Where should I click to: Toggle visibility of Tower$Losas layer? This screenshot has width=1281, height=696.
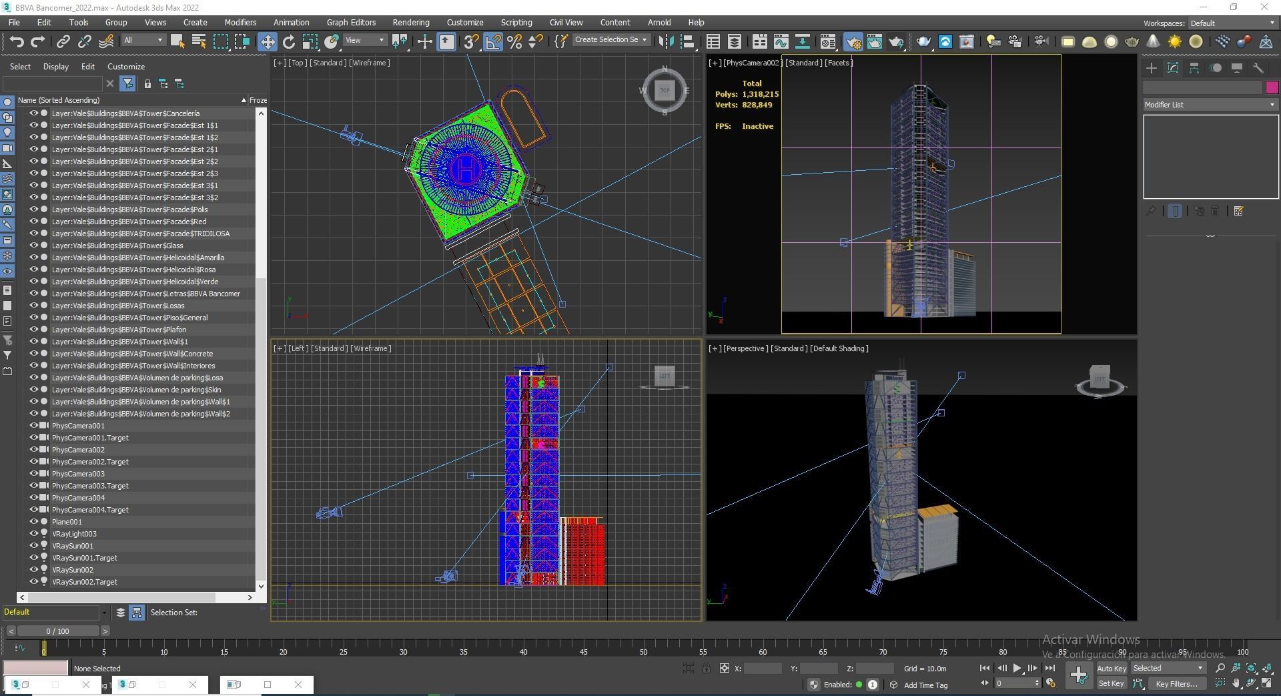[34, 306]
